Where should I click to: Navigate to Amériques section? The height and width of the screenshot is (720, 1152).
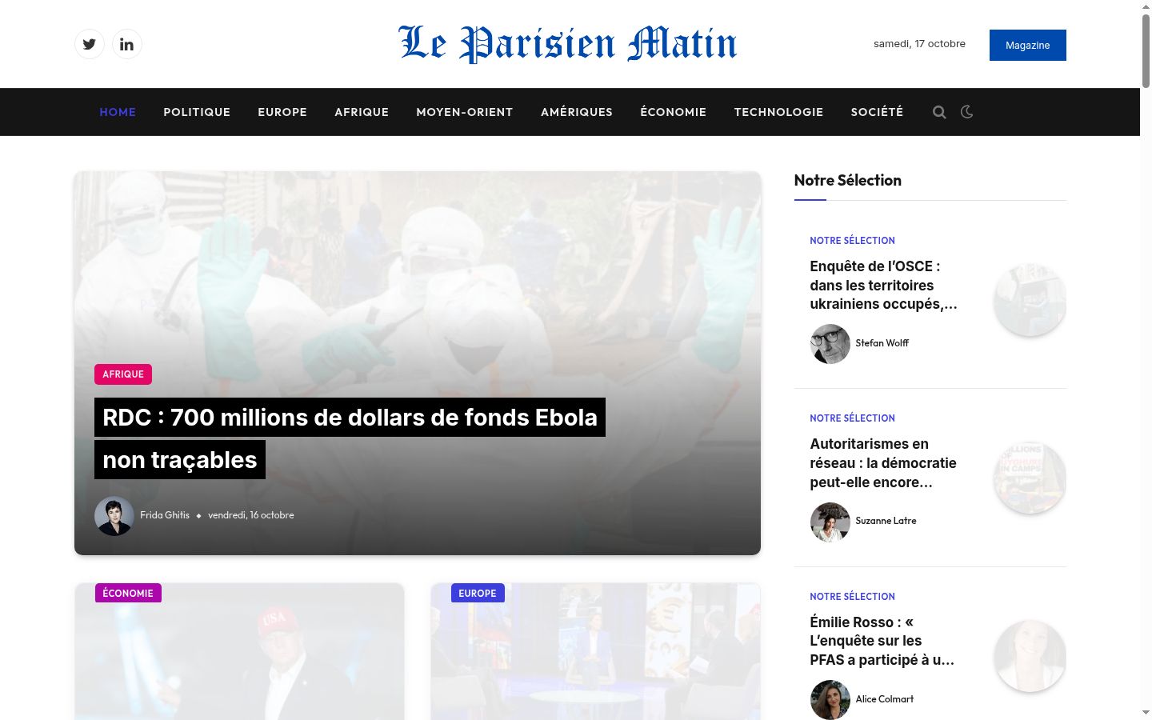(x=577, y=112)
